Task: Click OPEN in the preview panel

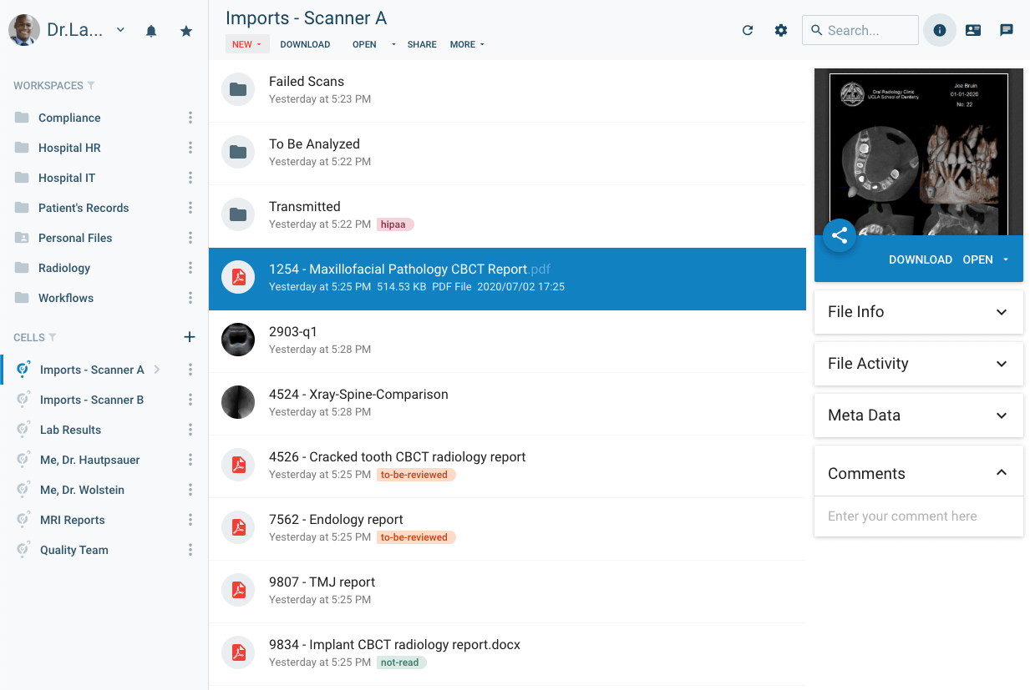Action: pyautogui.click(x=977, y=259)
